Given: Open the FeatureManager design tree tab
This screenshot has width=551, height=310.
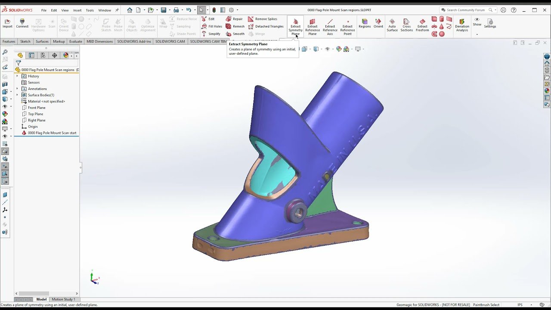Looking at the screenshot, I should pyautogui.click(x=20, y=55).
